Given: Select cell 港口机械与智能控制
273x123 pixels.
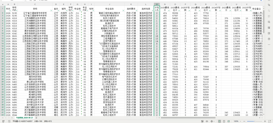Looking at the screenshot, I should [109, 21].
